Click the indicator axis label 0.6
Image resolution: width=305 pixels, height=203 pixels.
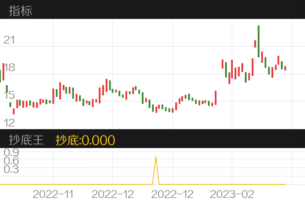click(x=11, y=161)
